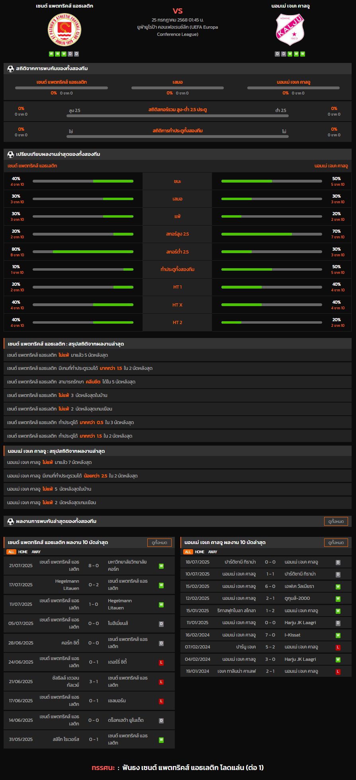Click the L badge in 07/02/2024 row
The width and height of the screenshot is (356, 780).
tap(338, 647)
